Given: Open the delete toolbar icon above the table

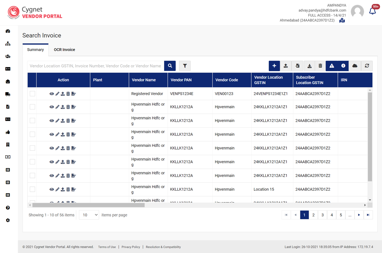Looking at the screenshot, I should point(320,66).
